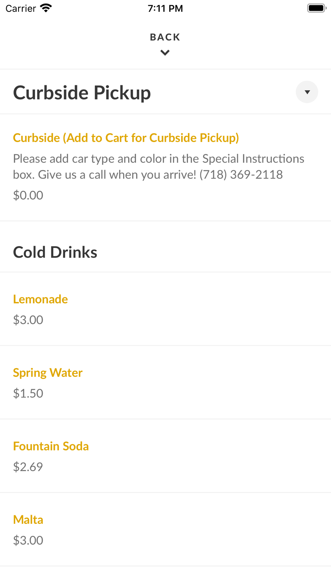Tap the Carrier label in status bar

[x=21, y=8]
